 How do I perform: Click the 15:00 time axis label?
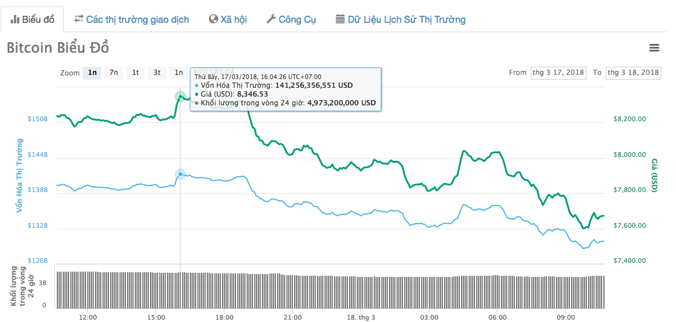point(156,317)
